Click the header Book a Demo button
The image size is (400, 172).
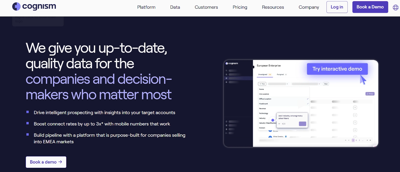(x=370, y=7)
